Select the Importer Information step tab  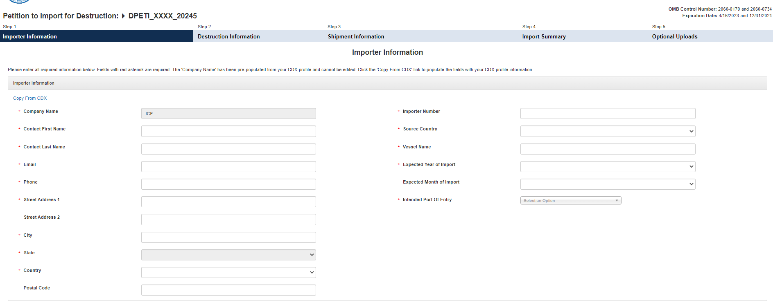[x=30, y=36]
